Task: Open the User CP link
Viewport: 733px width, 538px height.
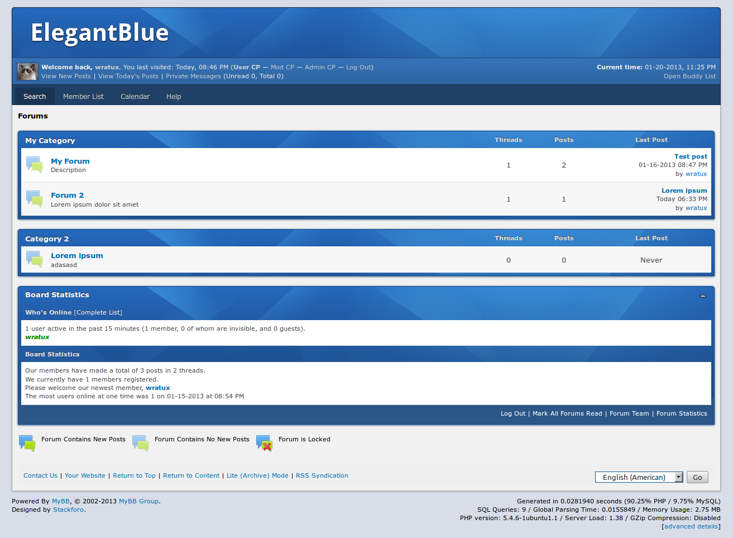Action: tap(247, 67)
